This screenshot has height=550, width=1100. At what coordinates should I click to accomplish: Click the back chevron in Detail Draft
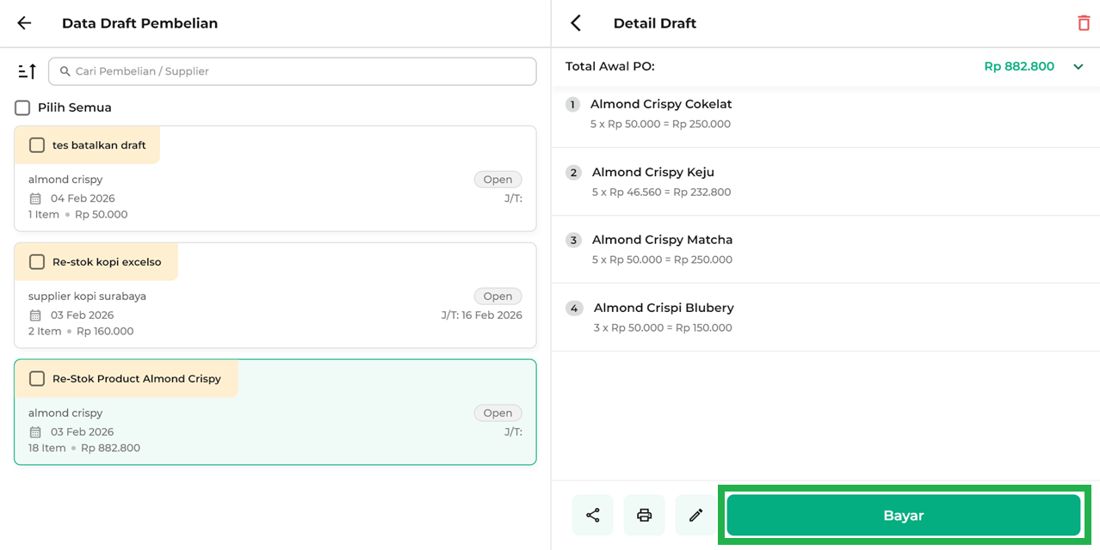[x=576, y=23]
